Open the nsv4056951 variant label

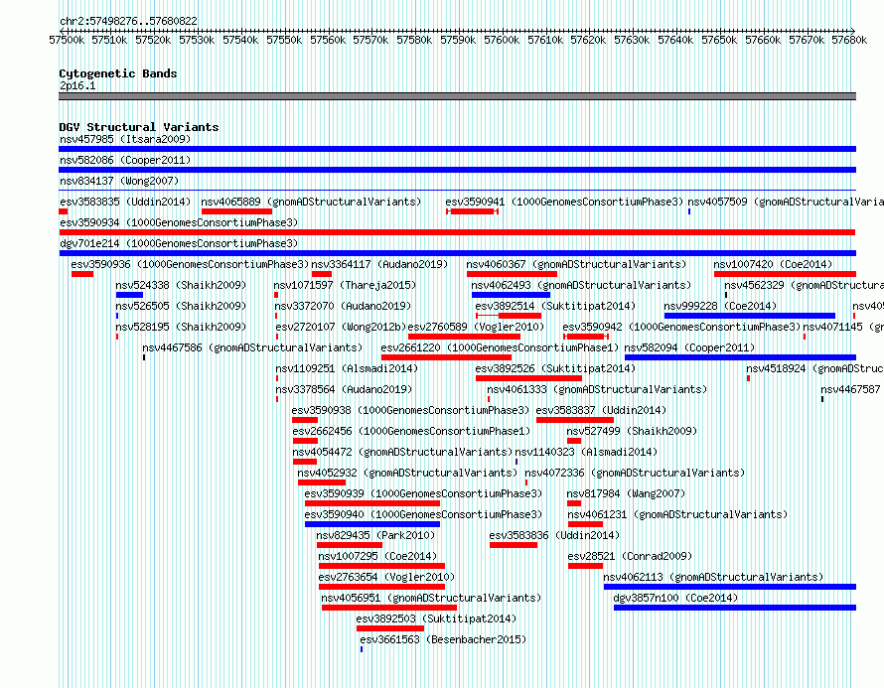[x=431, y=598]
